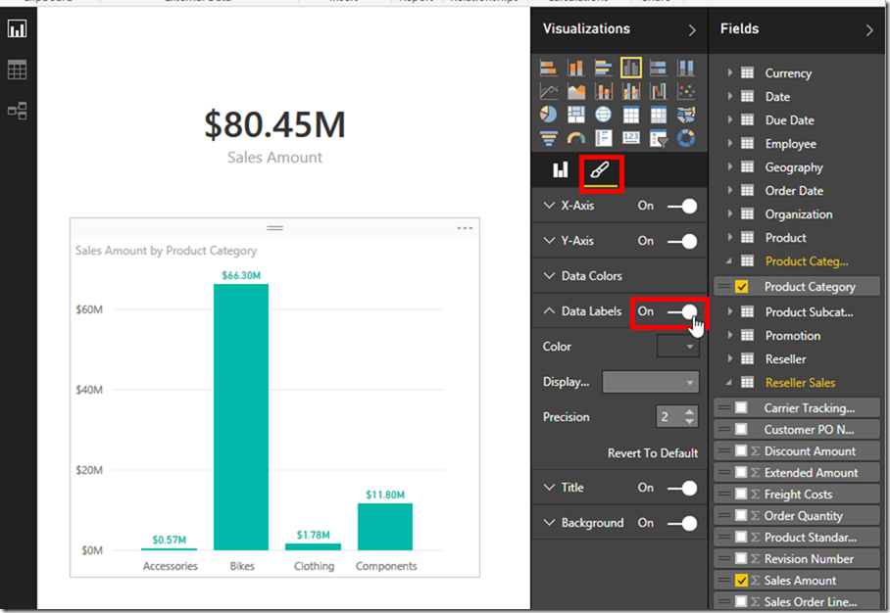
Task: Select the 100% stacked column chart visualization
Action: click(x=686, y=68)
